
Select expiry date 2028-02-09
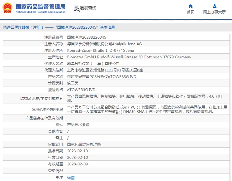click(x=78, y=164)
